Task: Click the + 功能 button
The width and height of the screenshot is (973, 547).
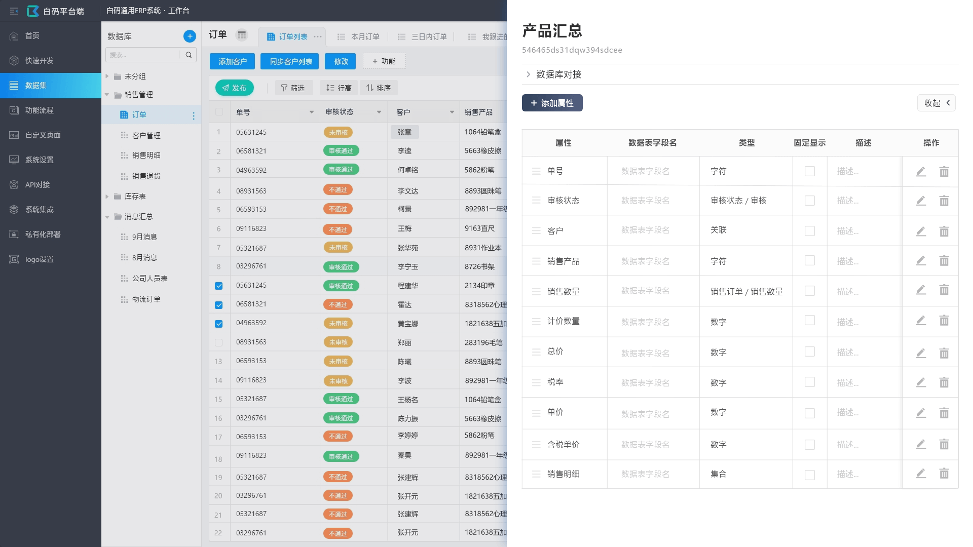Action: point(384,61)
